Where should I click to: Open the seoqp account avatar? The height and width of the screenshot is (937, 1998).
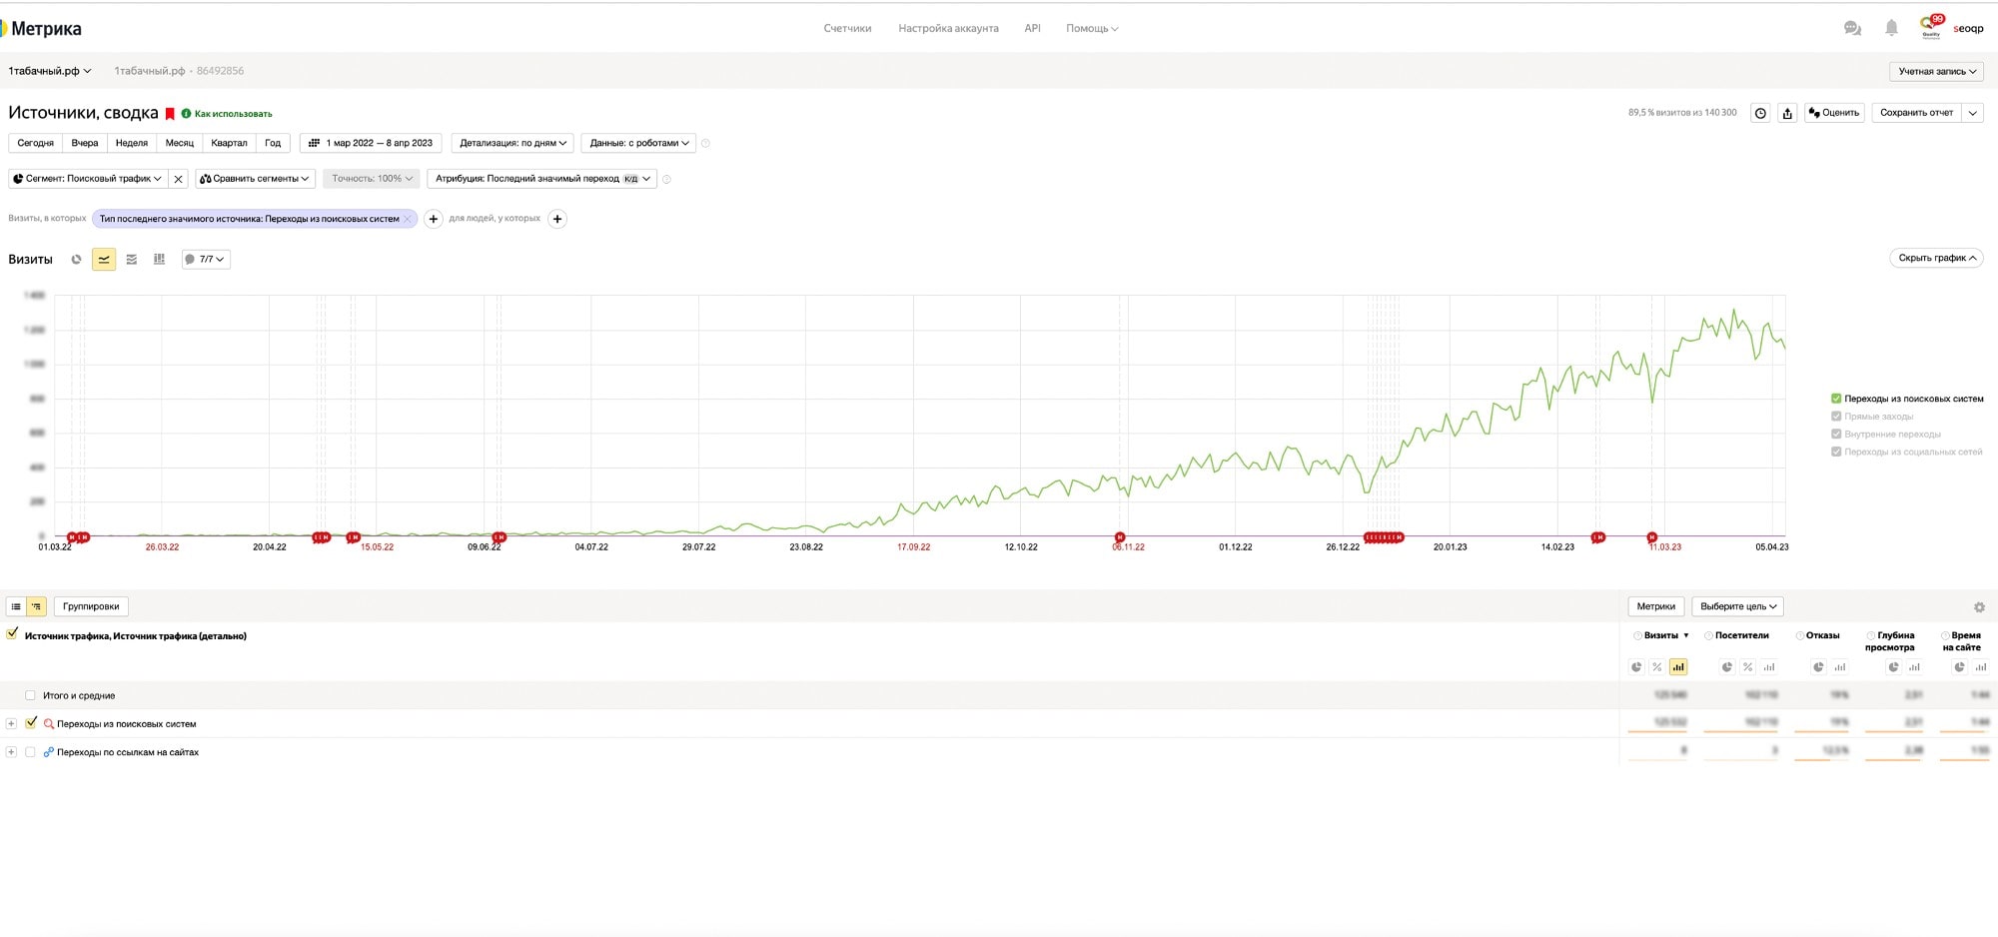tap(1931, 27)
